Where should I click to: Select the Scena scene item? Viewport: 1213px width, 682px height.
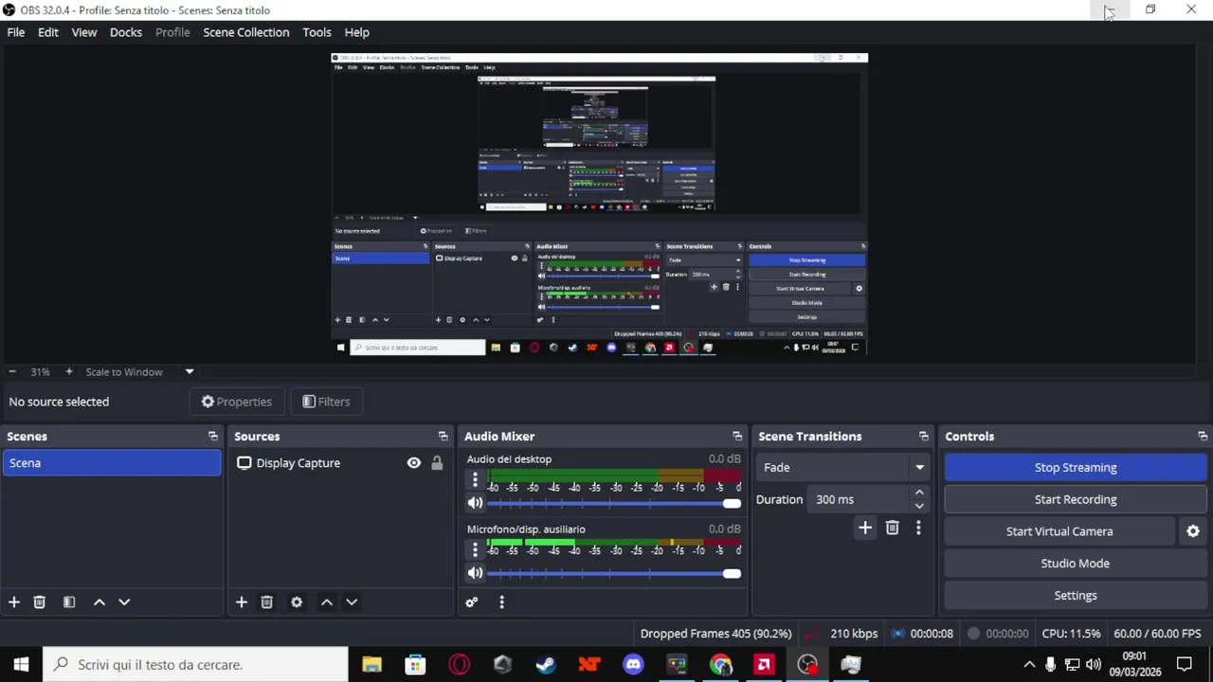112,463
